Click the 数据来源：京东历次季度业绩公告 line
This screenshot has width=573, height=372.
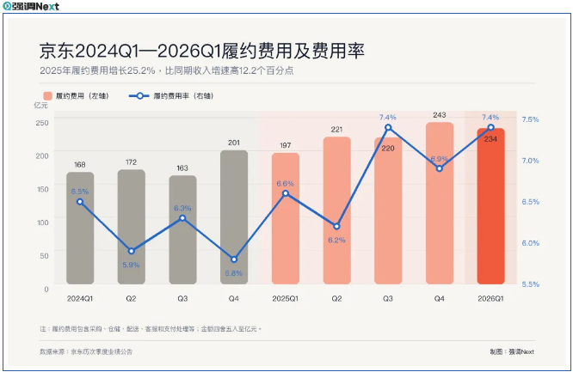(x=86, y=352)
